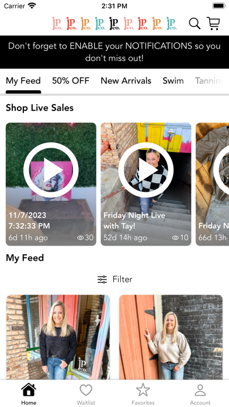Open search with the magnifying glass icon
The image size is (229, 407).
coord(195,23)
